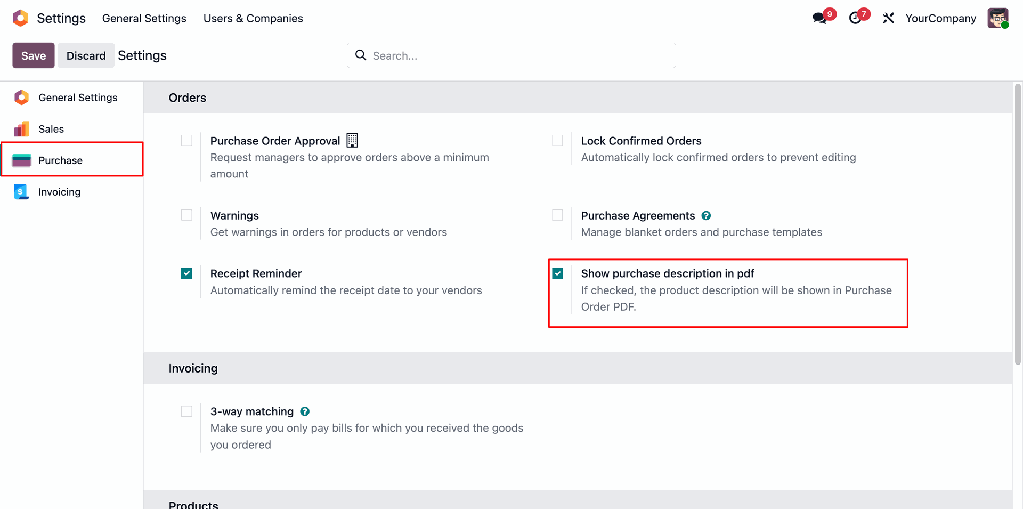The image size is (1023, 509).
Task: Open the Users & Companies menu
Action: [253, 18]
